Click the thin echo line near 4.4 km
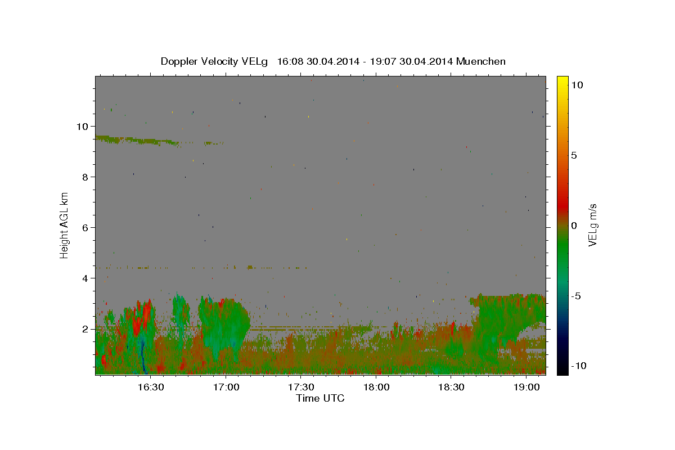 (202, 268)
